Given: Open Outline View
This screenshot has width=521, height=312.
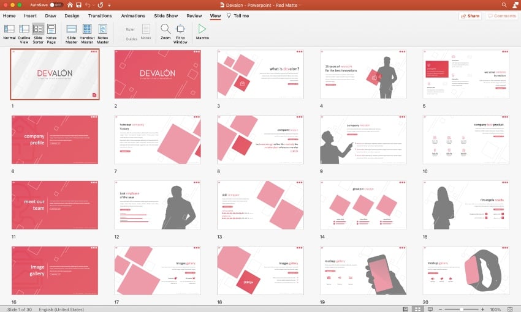Looking at the screenshot, I should [x=24, y=31].
